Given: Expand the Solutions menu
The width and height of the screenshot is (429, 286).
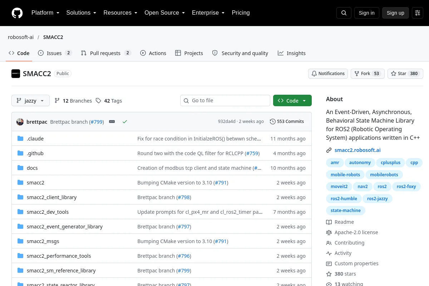Looking at the screenshot, I should [x=81, y=13].
